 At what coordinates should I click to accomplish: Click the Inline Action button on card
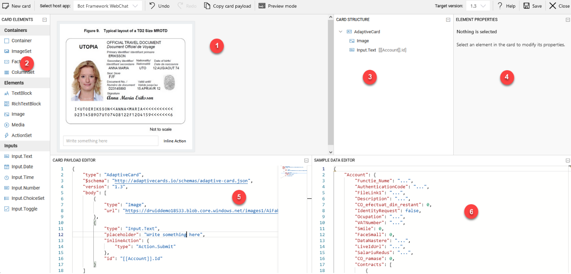[x=175, y=141]
